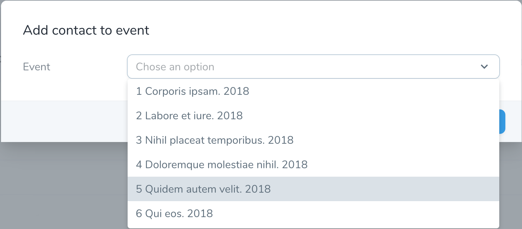The width and height of the screenshot is (522, 229).
Task: Click the Event field label
Action: [x=37, y=67]
